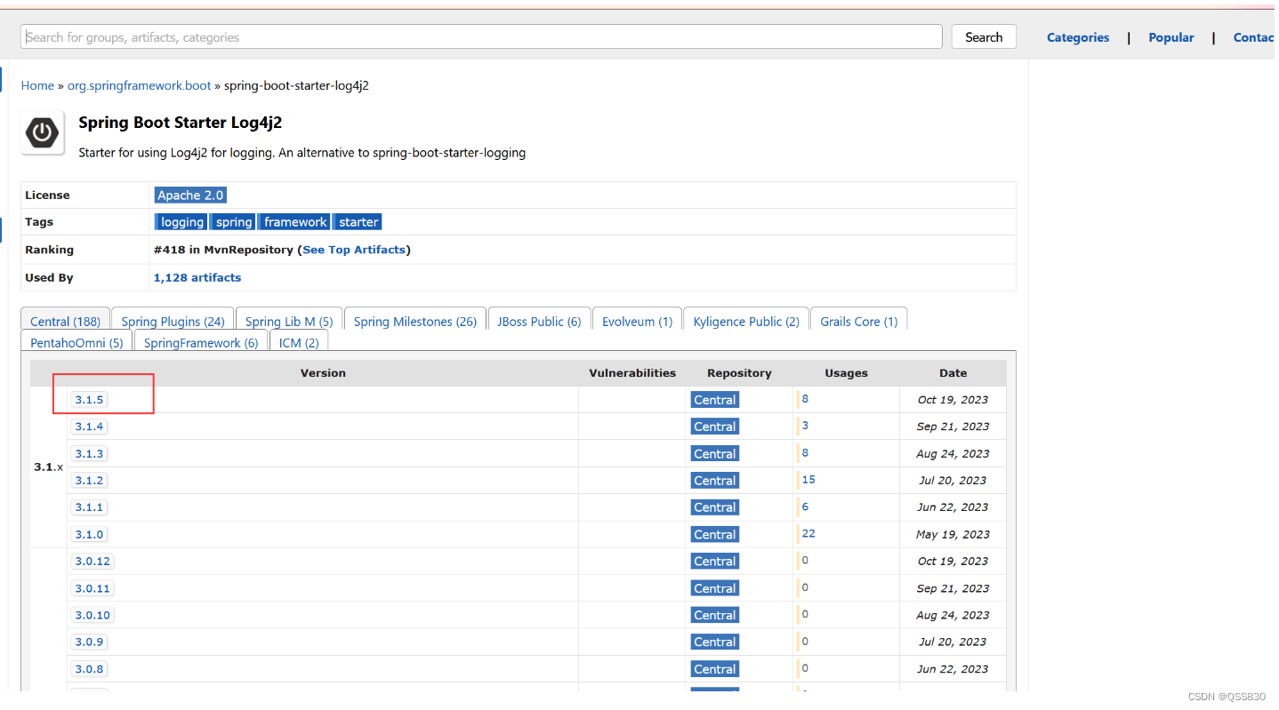Open version 3.1.1

click(x=89, y=507)
